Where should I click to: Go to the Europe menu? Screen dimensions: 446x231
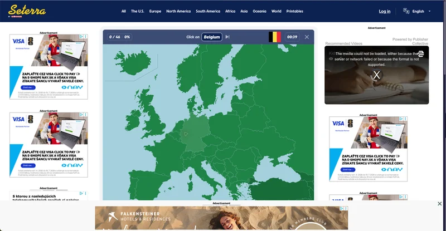pos(155,11)
